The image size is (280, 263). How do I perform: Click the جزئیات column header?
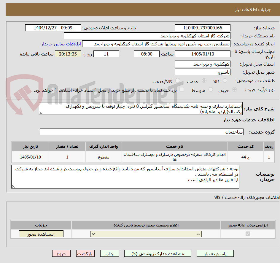[x=41, y=225]
